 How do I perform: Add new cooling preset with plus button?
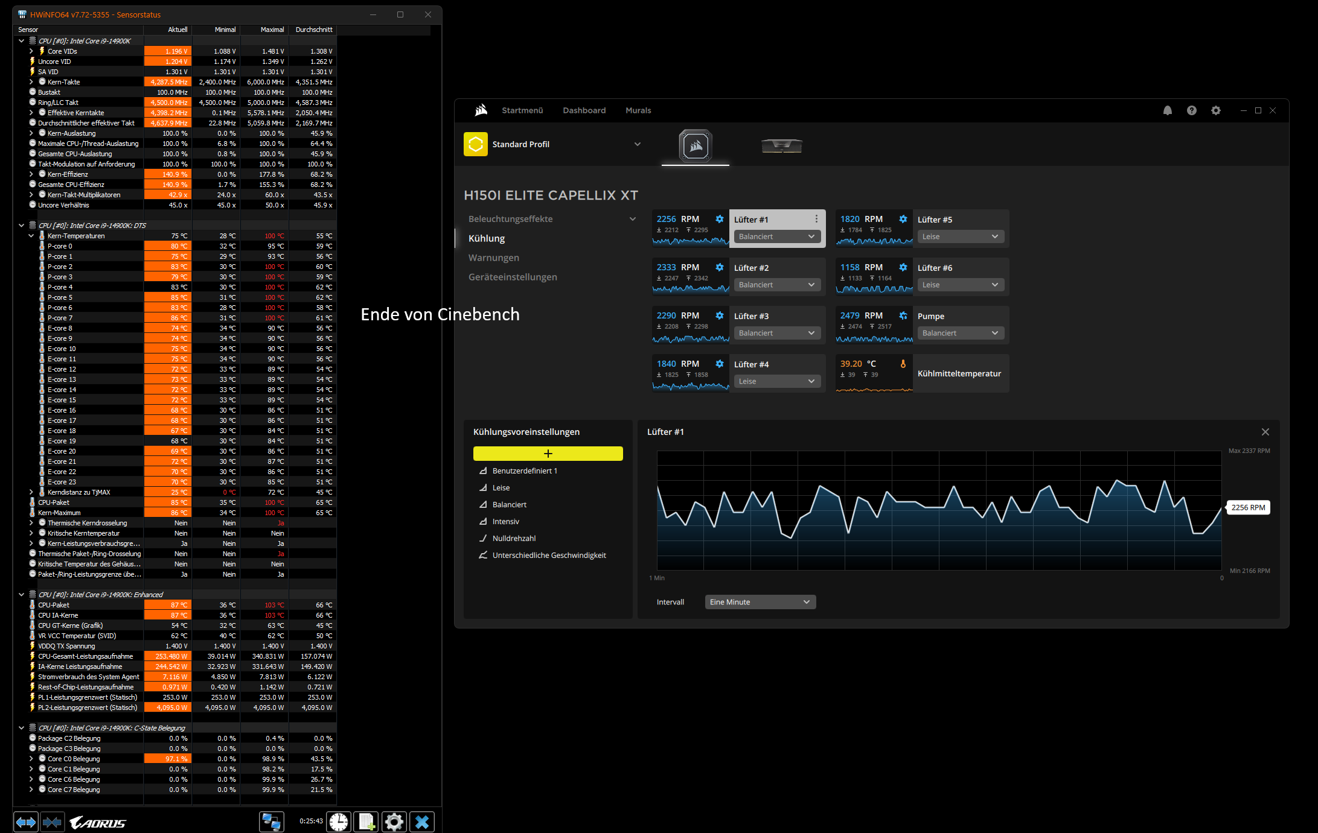(x=548, y=454)
